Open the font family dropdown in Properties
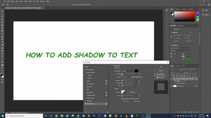 pos(181,48)
